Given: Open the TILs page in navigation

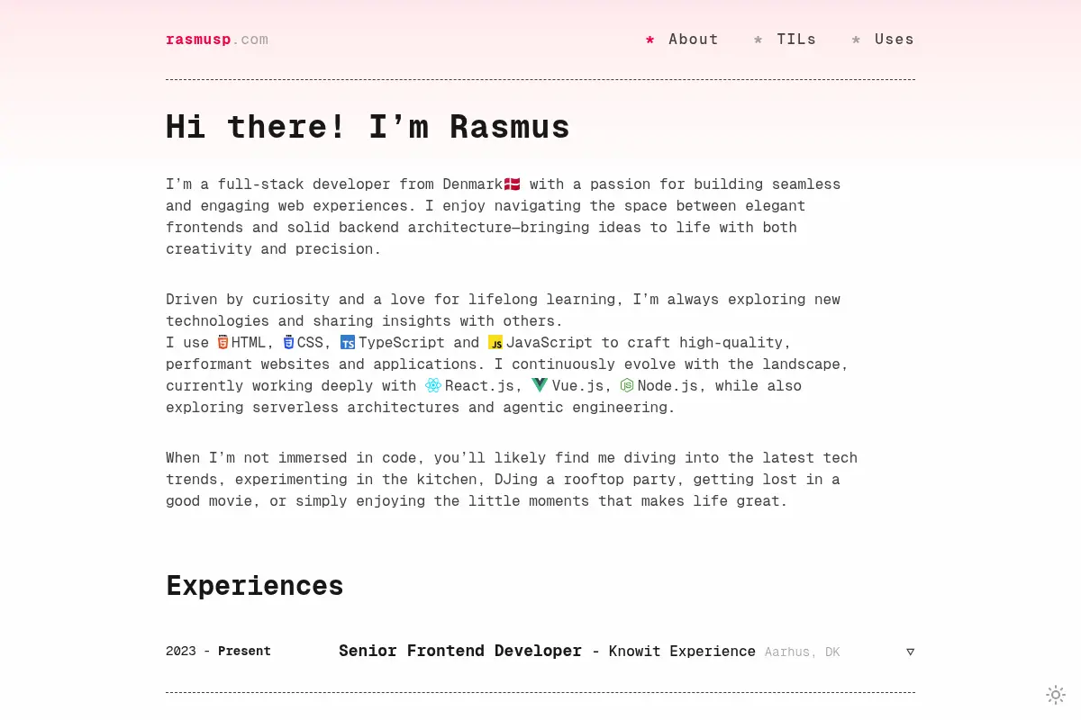Looking at the screenshot, I should click(796, 40).
